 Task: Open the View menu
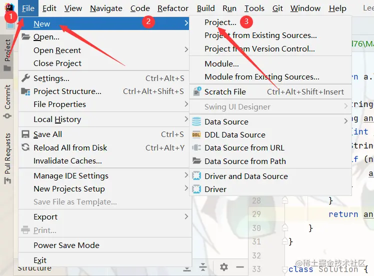(73, 8)
